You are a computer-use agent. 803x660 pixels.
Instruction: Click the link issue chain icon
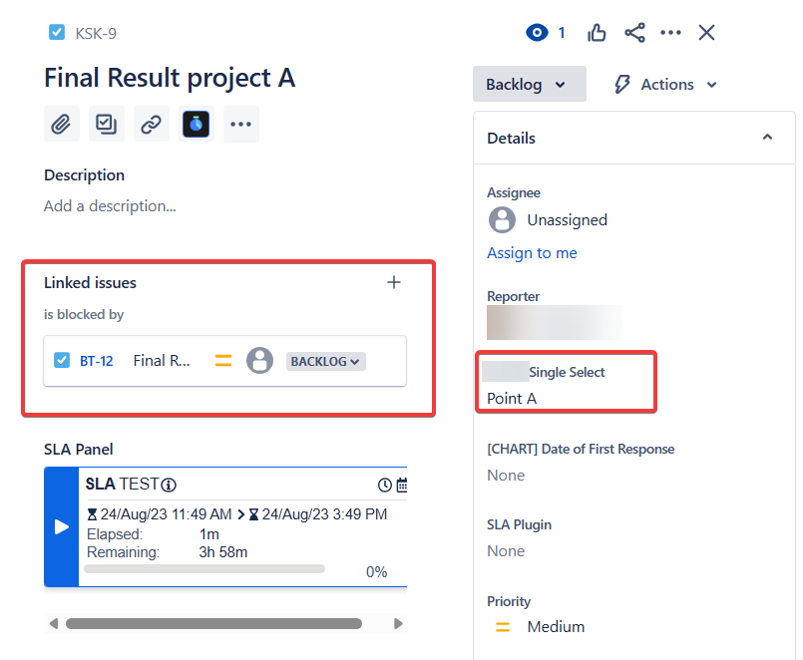(152, 124)
